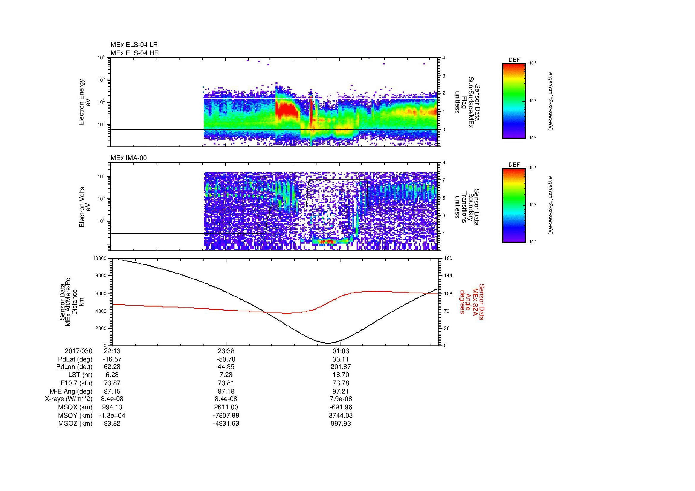
Task: Click the '180' SZA axis tick label
Action: click(448, 258)
